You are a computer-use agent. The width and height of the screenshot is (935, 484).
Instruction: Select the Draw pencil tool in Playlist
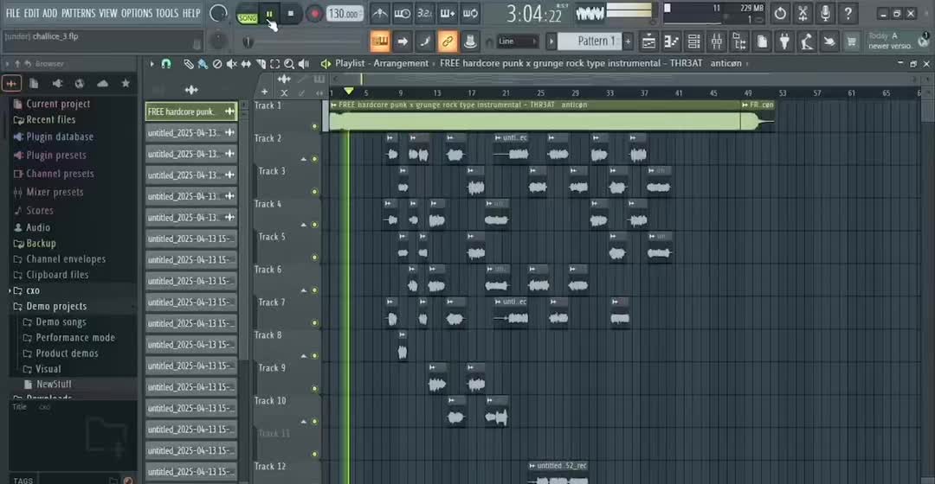point(189,64)
